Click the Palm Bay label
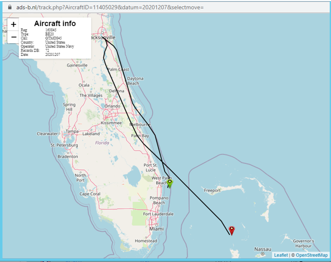The width and height of the screenshot is (331, 262). [140, 136]
